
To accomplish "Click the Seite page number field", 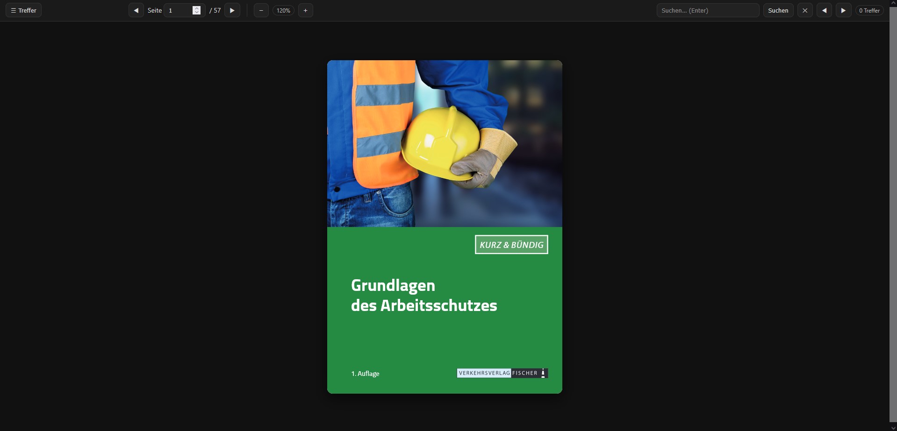I will pyautogui.click(x=178, y=10).
